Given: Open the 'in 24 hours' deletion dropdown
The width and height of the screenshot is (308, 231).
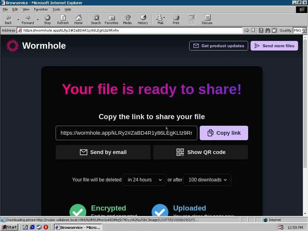Looking at the screenshot, I should (x=145, y=180).
